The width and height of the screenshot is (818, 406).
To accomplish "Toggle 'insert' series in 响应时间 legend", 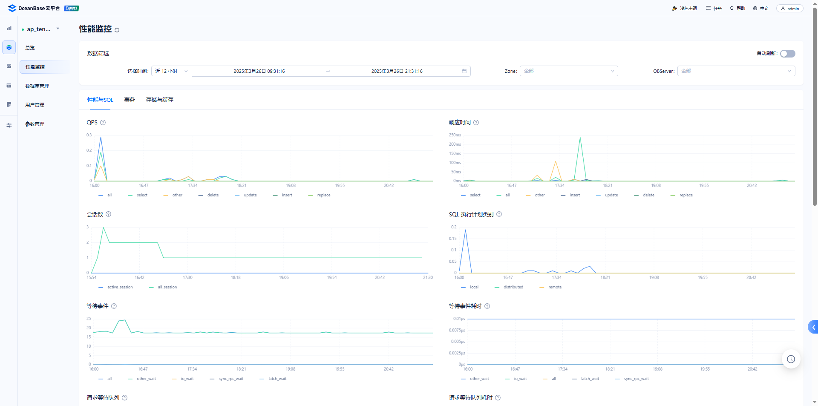I will click(x=570, y=195).
